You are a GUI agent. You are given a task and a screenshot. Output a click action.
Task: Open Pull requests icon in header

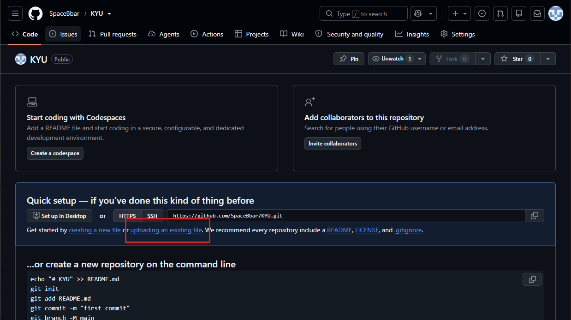[500, 13]
